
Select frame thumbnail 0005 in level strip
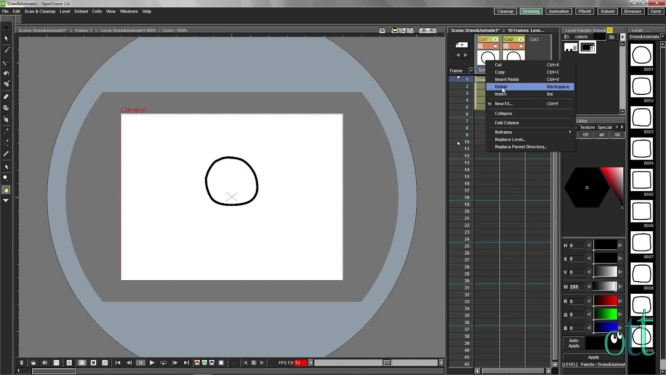(642, 181)
